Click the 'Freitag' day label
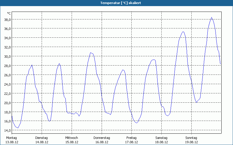 [x=132, y=138]
